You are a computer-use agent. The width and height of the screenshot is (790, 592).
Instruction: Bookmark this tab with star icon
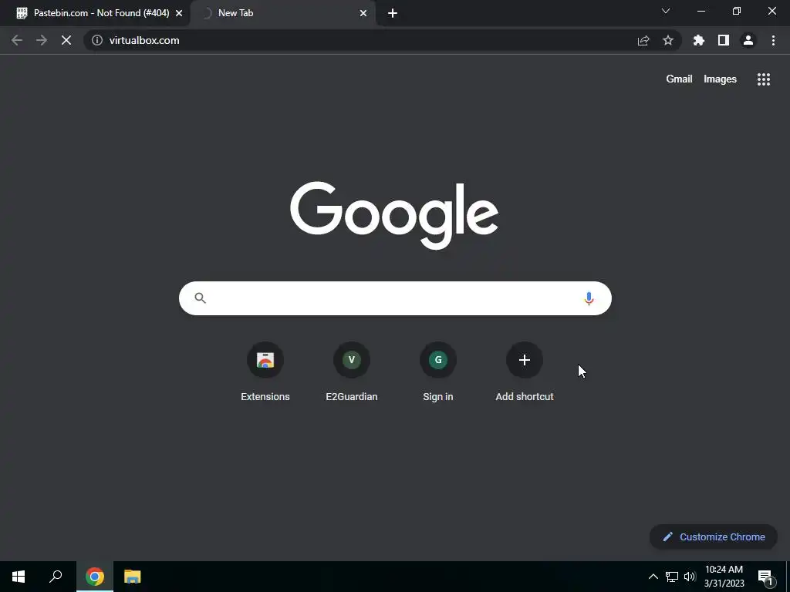[x=668, y=40]
